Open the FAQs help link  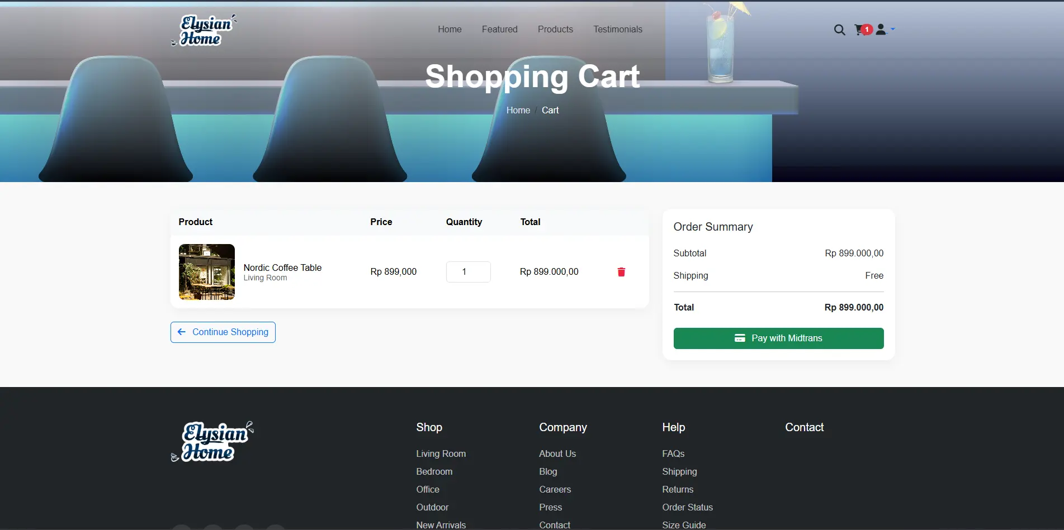tap(673, 454)
